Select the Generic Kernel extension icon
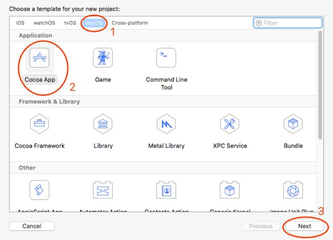Image resolution: width=333 pixels, height=240 pixels. coord(230,190)
